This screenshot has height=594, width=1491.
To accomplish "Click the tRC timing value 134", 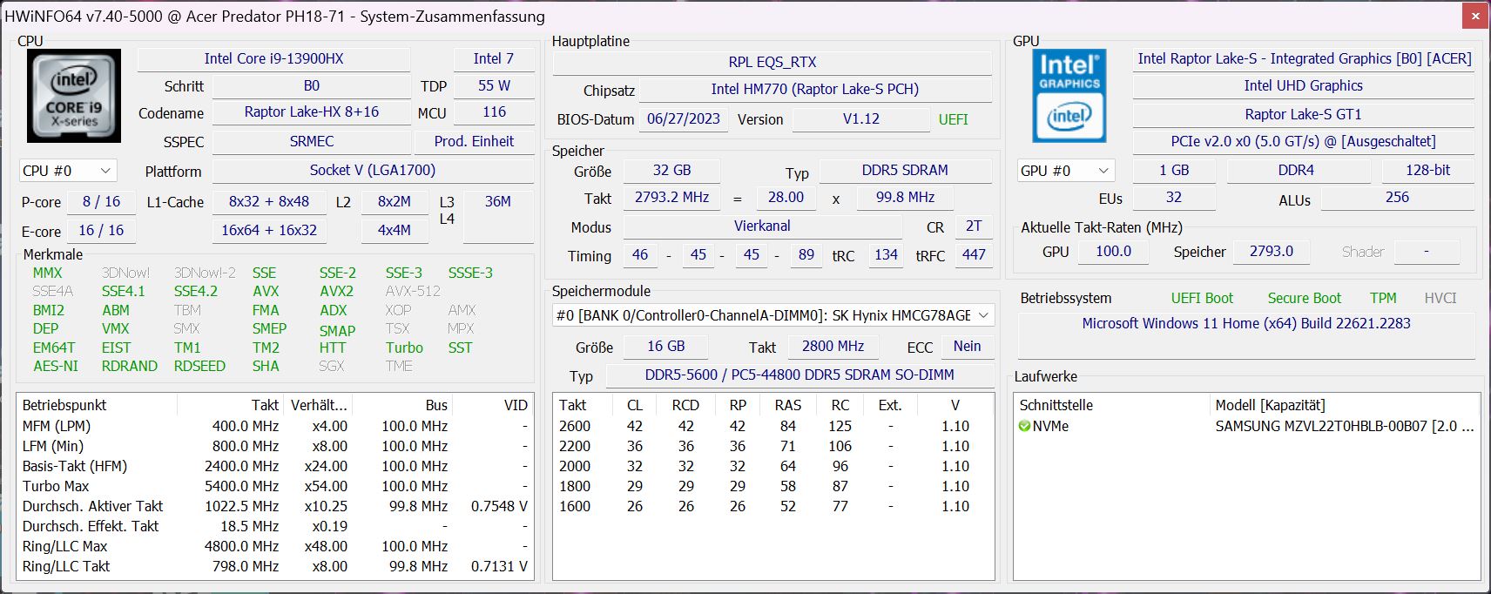I will coord(886,255).
